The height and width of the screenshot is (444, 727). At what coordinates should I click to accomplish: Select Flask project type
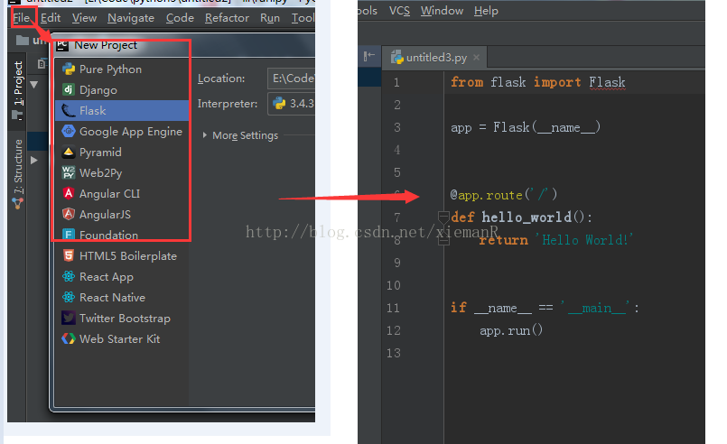pyautogui.click(x=122, y=110)
